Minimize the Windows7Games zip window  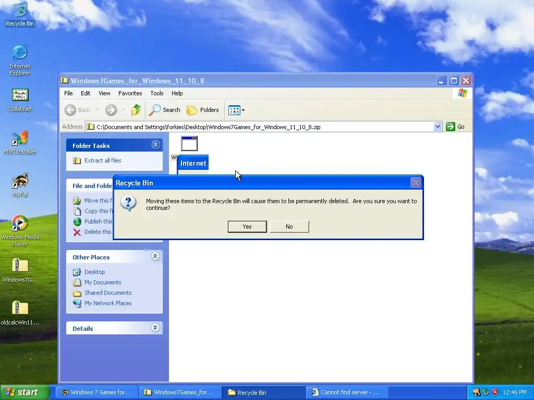[441, 81]
